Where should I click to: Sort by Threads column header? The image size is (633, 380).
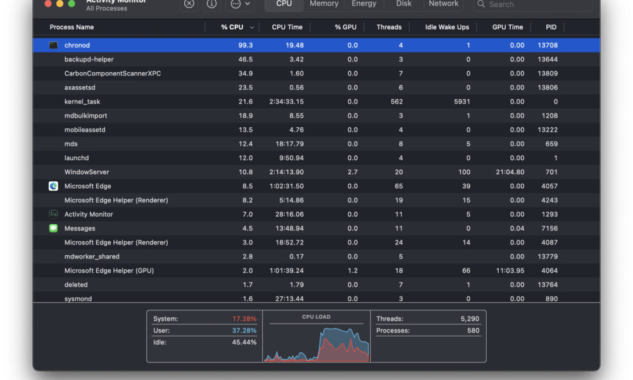coord(389,27)
